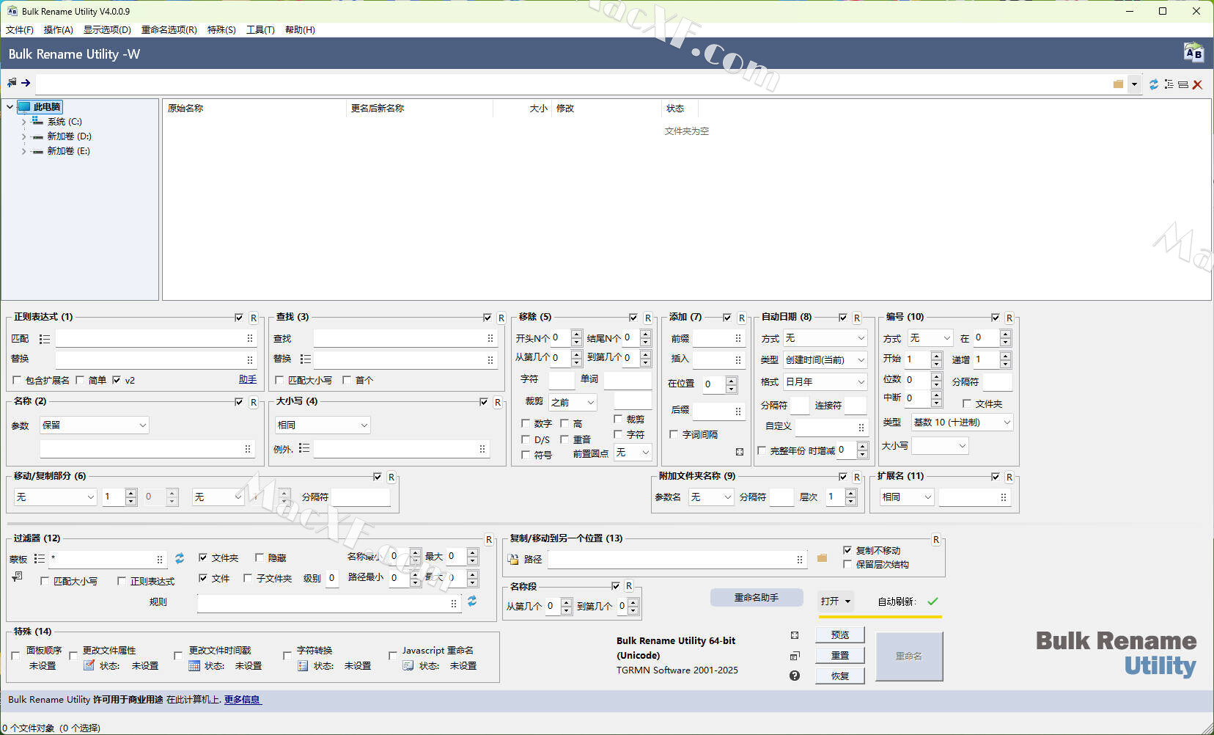Toggle the 包含扩展名 checkbox

[17, 380]
